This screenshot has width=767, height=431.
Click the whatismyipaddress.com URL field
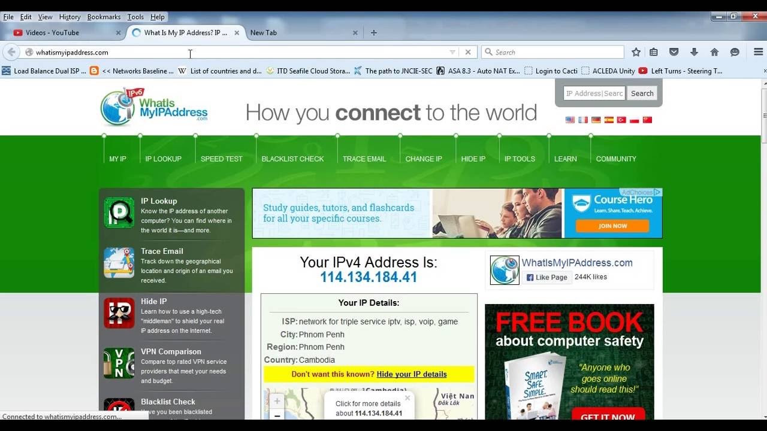(x=240, y=52)
